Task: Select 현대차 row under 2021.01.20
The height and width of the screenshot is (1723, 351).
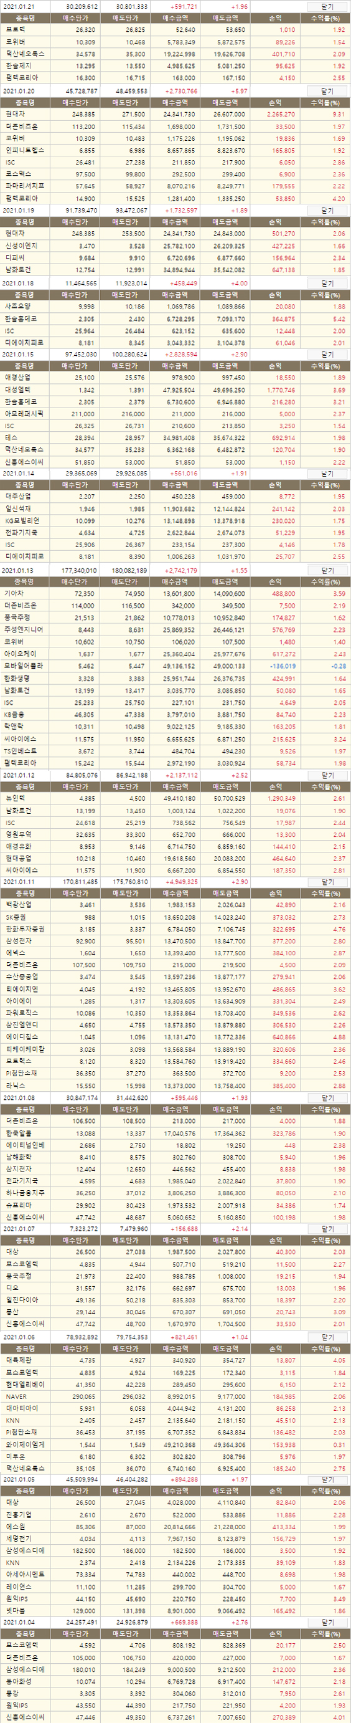Action: 175,115
